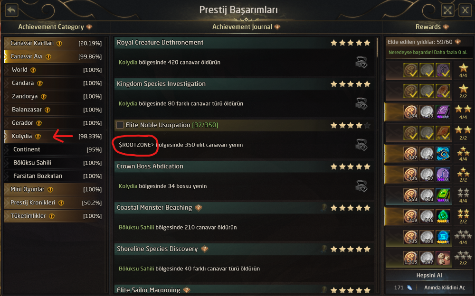The width and height of the screenshot is (475, 296).
Task: Click reward chest icon for Royal Creature Dethronement
Action: 361,62
